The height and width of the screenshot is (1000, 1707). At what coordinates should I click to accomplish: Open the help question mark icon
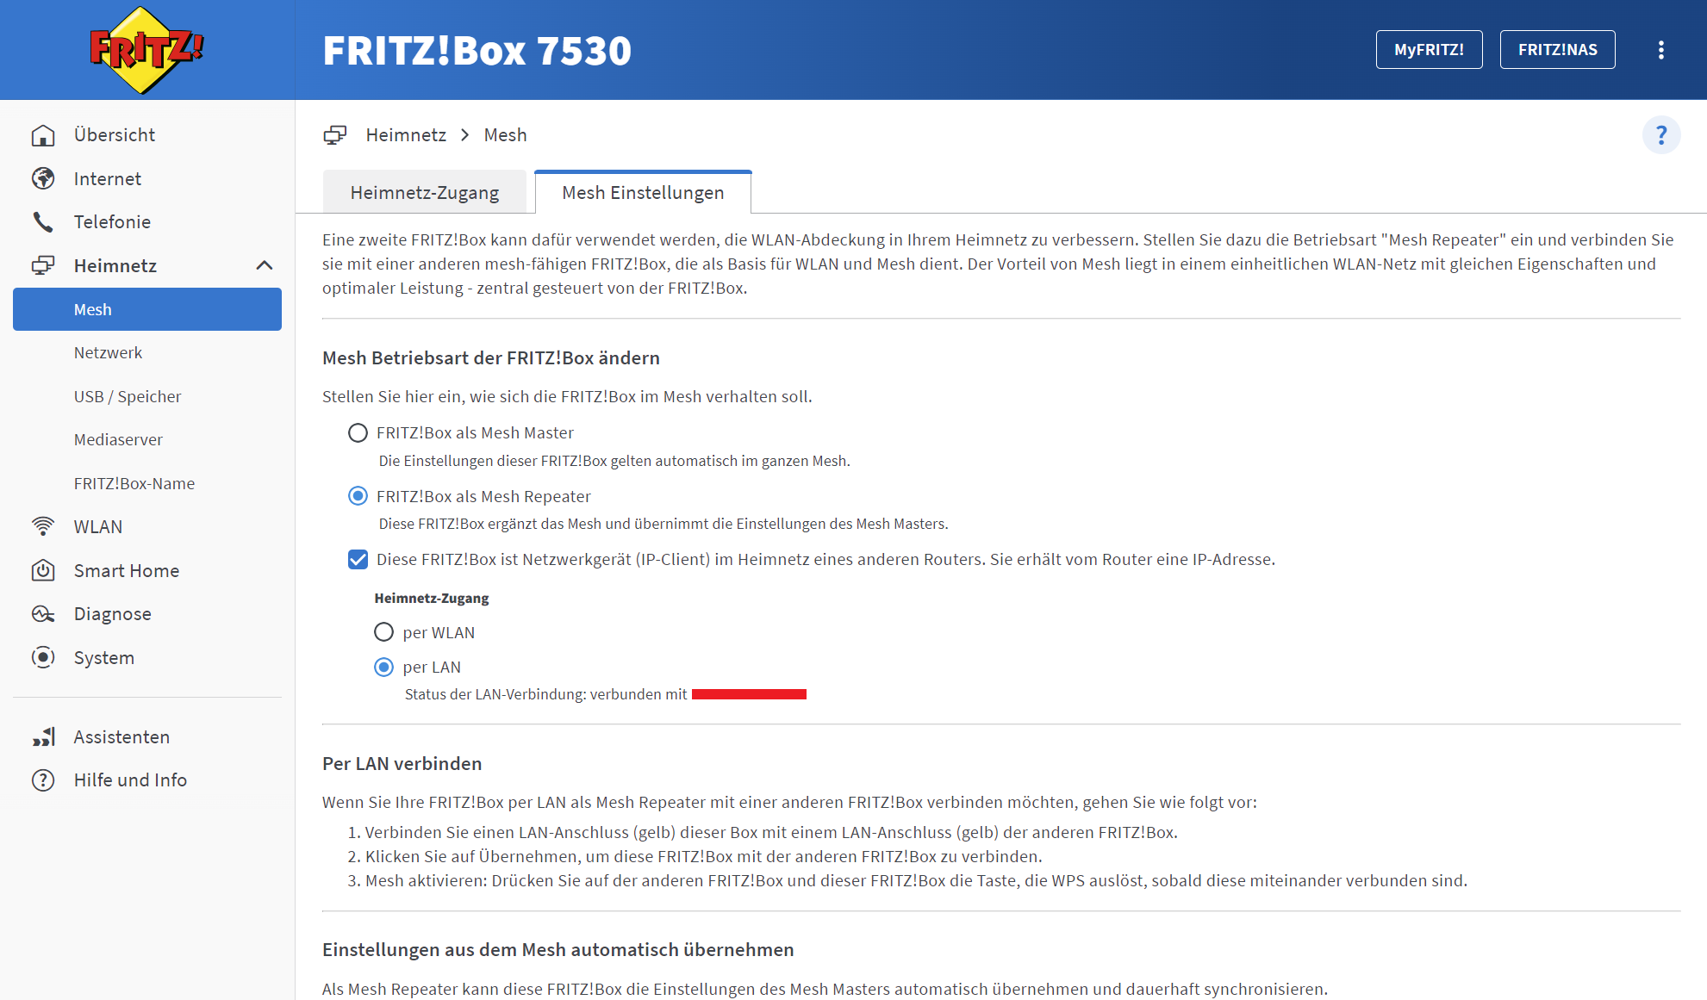coord(1660,135)
